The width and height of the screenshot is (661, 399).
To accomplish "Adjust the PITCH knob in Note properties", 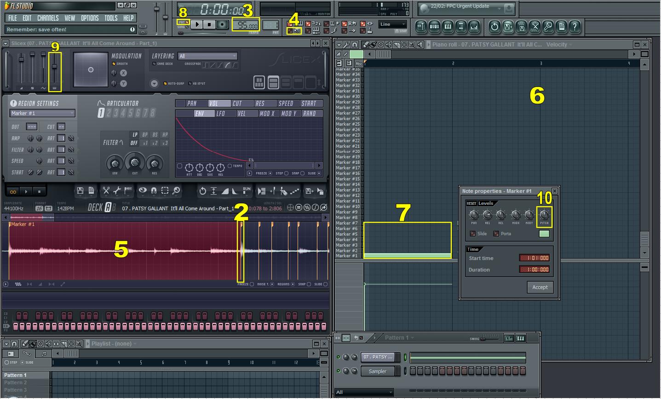I will point(544,215).
